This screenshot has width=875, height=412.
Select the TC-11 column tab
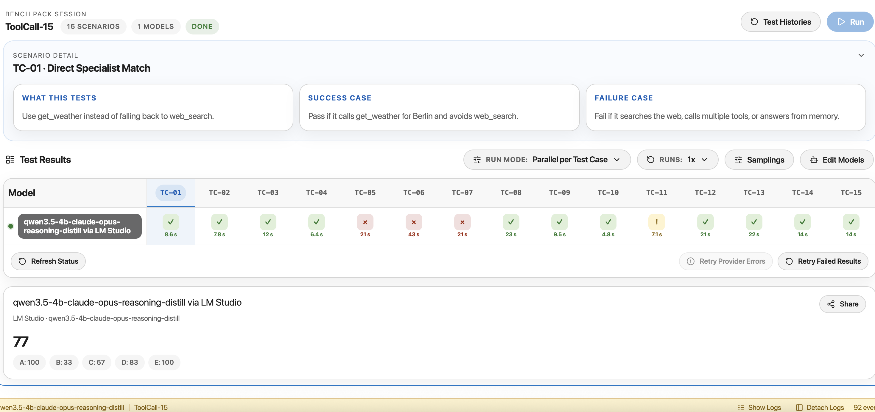(657, 193)
